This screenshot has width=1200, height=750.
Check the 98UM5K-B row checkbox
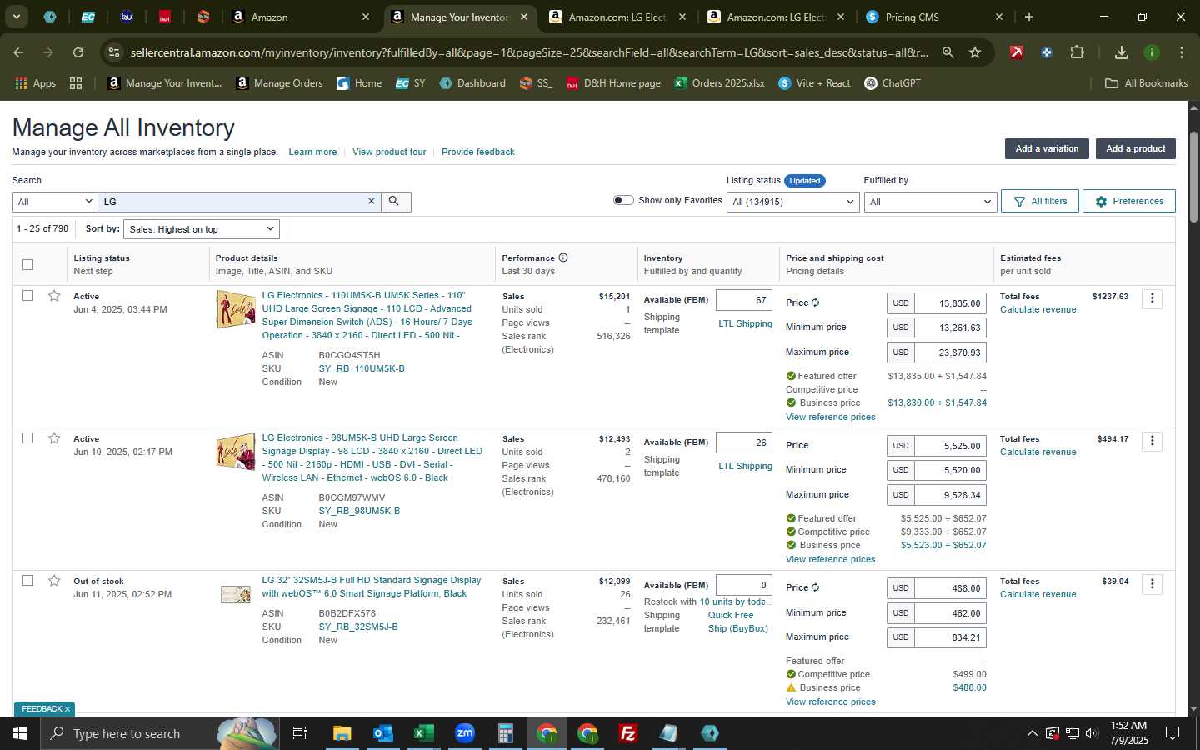(x=28, y=438)
